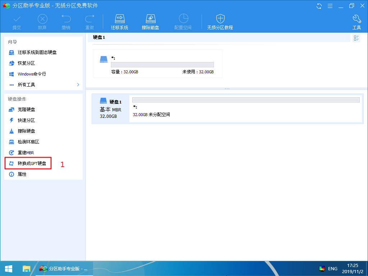The height and width of the screenshot is (276, 368).
Task: Click 检测坏扇区 option
Action: [x=28, y=142]
